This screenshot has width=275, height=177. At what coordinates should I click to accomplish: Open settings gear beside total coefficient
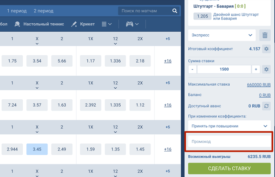pos(266,49)
